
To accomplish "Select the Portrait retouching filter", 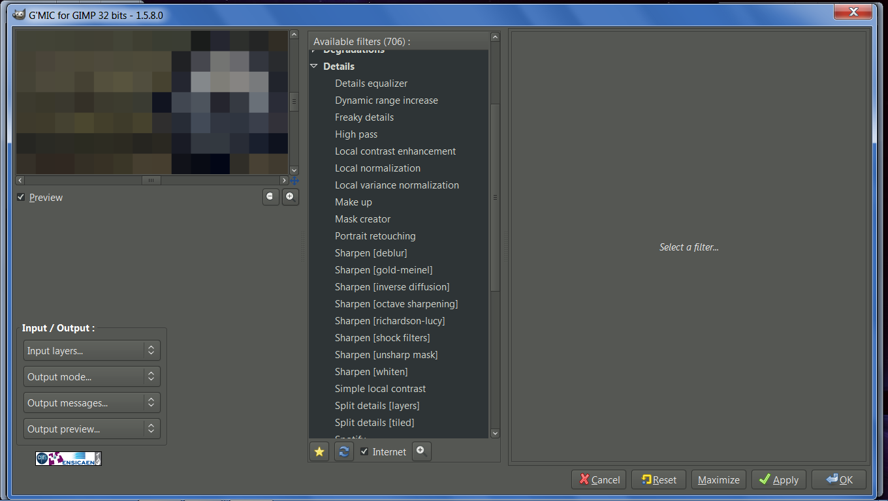I will click(x=375, y=236).
